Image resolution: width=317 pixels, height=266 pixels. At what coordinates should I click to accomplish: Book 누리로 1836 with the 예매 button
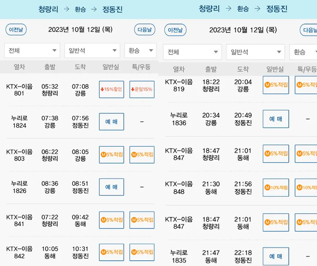point(275,119)
